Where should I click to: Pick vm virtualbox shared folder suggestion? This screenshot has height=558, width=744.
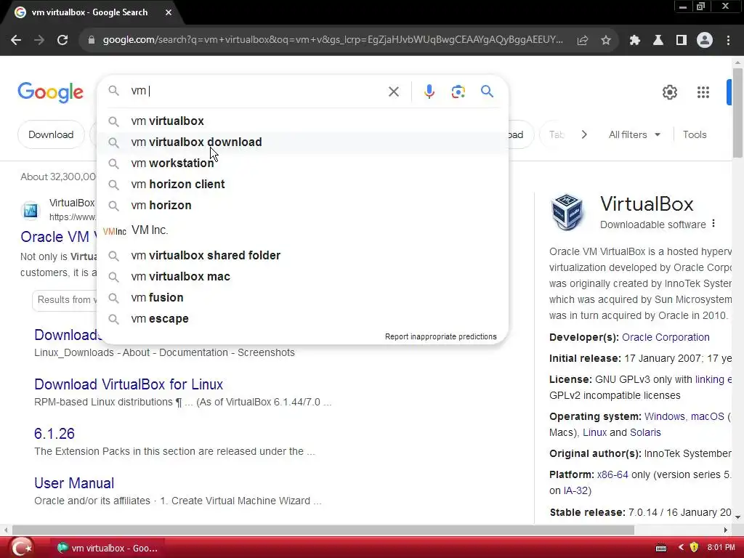(302, 255)
